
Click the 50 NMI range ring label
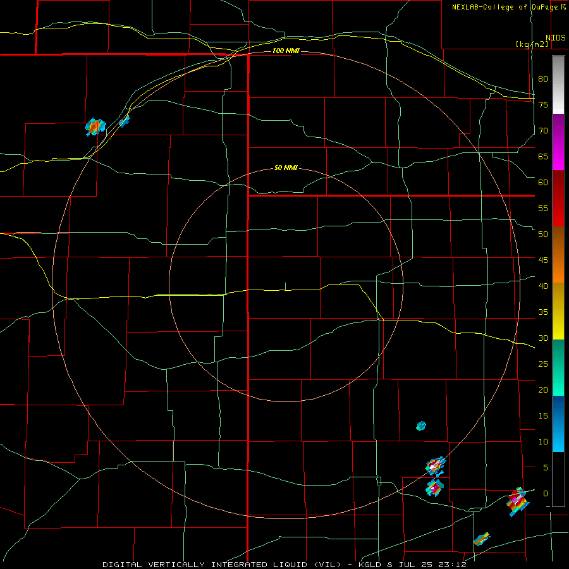(x=286, y=168)
